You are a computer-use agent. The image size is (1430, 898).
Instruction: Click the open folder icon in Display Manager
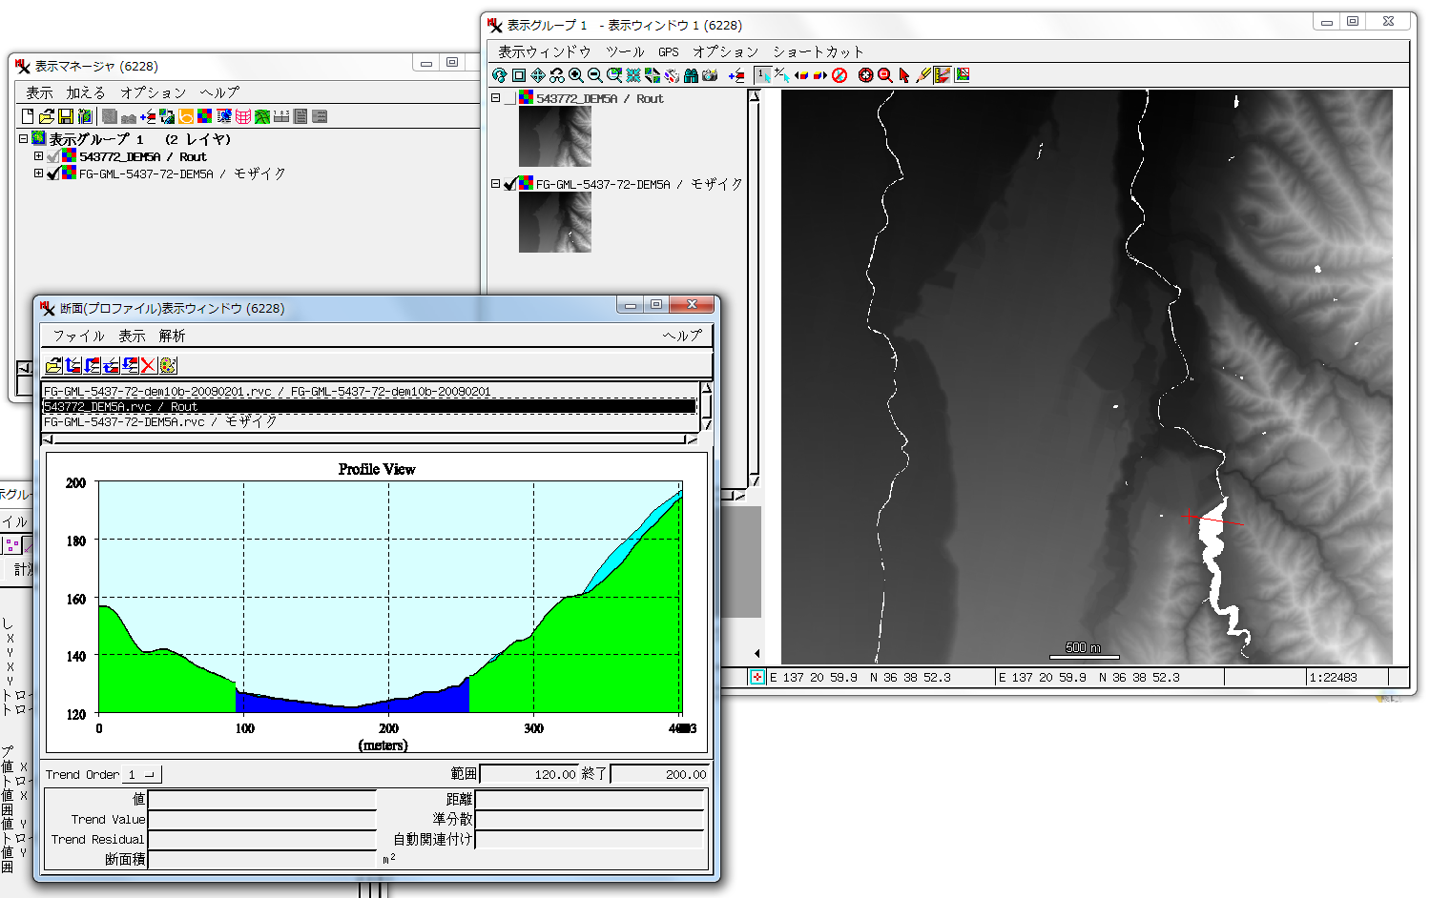coord(47,116)
